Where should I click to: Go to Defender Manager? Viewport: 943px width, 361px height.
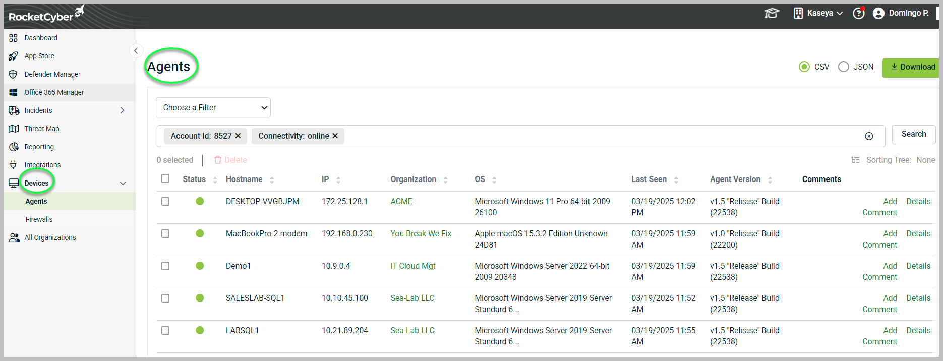(x=52, y=74)
